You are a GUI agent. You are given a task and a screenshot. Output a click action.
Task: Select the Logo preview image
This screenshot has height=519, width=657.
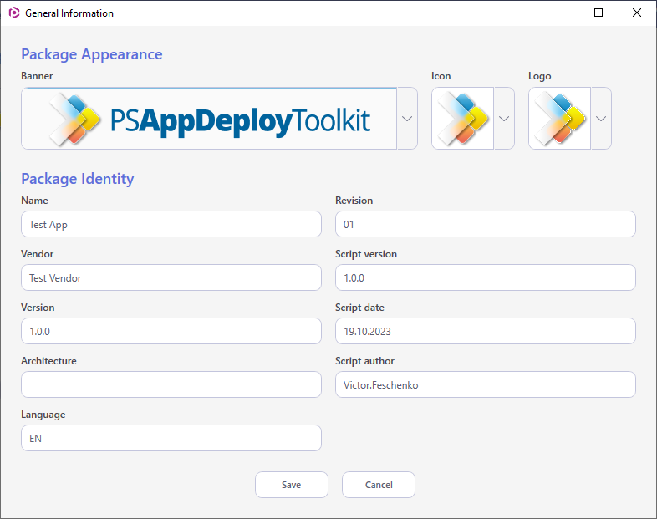560,119
